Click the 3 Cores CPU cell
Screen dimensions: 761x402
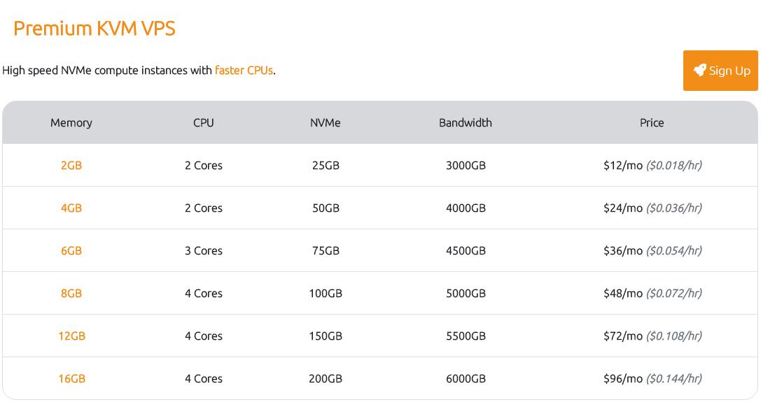204,251
